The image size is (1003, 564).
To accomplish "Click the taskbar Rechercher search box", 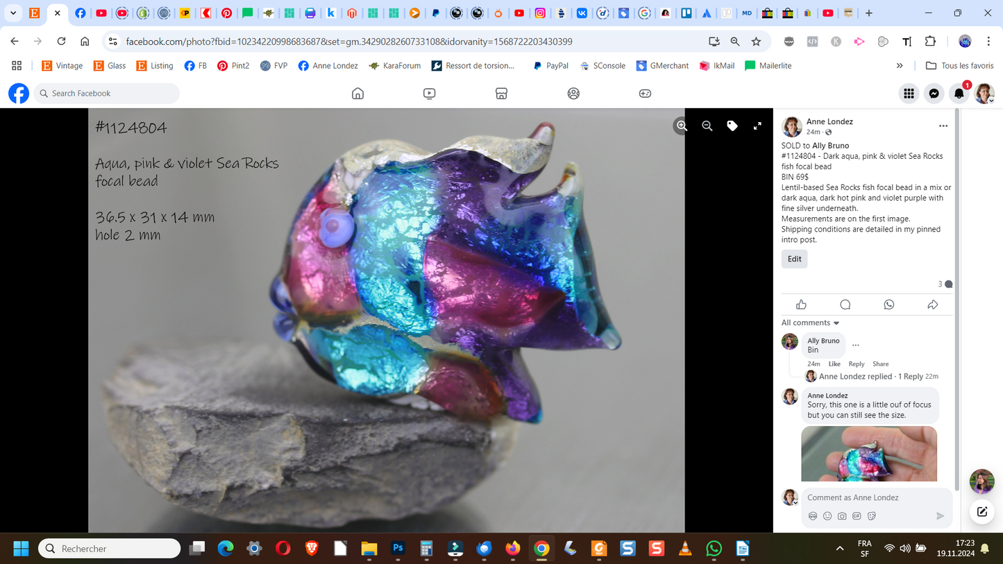I will point(110,549).
